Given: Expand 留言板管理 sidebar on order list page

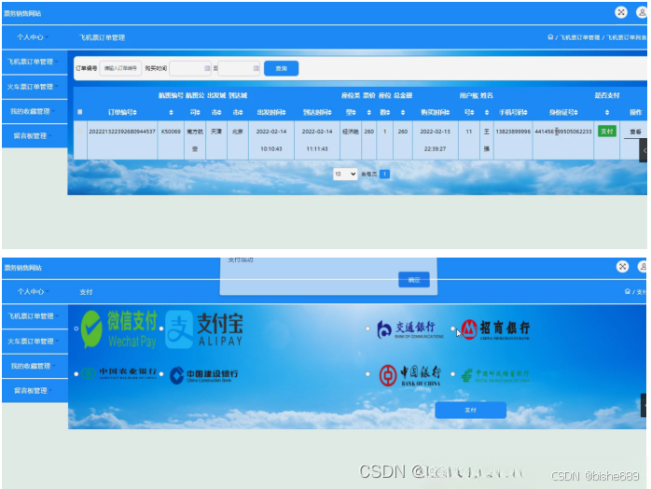Looking at the screenshot, I should [35, 136].
